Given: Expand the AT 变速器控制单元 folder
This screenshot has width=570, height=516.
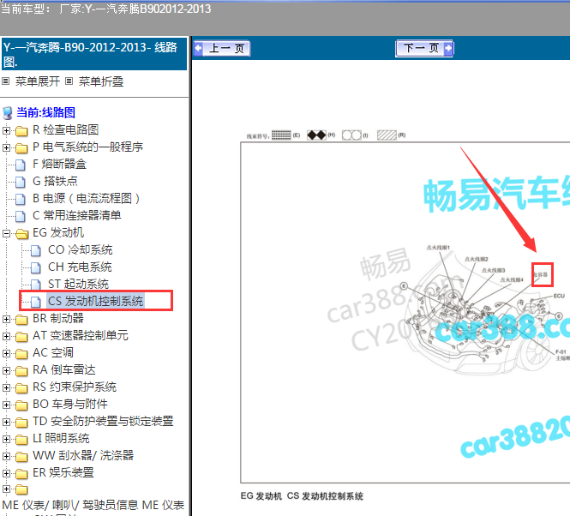Looking at the screenshot, I should click(x=6, y=336).
